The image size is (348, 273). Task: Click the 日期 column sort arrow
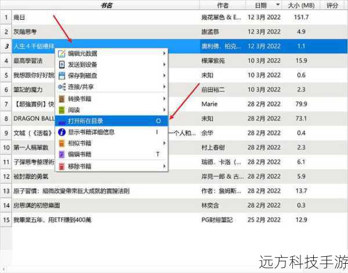tap(278, 5)
